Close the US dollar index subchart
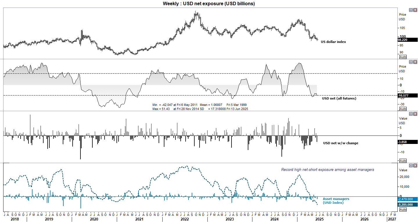Image resolution: width=418 pixels, height=222 pixels. coord(415,10)
